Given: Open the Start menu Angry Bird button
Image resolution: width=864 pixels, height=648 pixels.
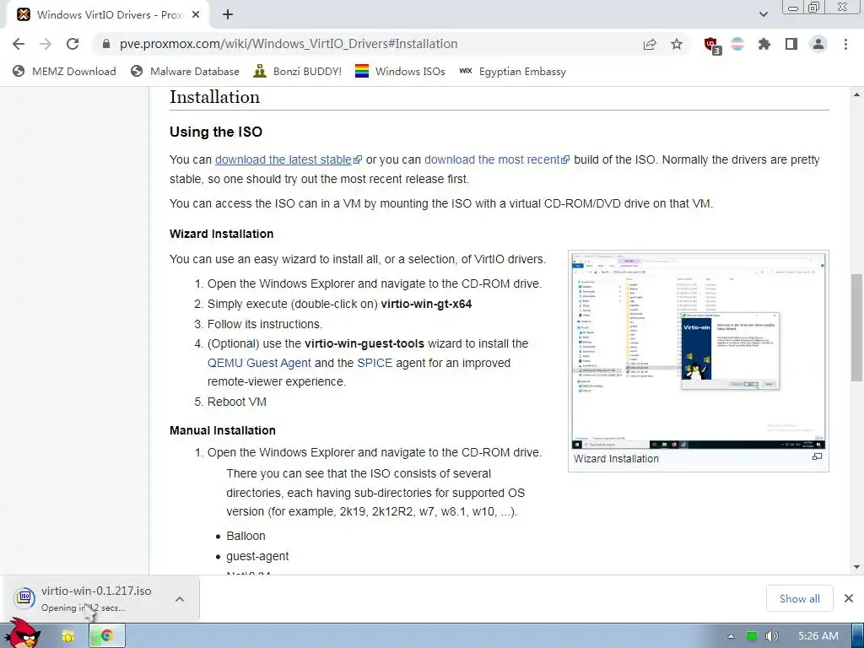Looking at the screenshot, I should coord(22,634).
